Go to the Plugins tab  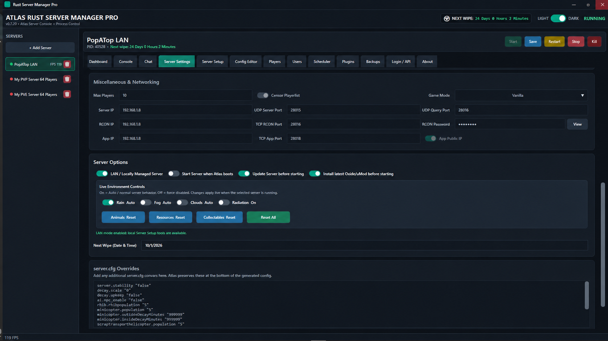pyautogui.click(x=348, y=62)
